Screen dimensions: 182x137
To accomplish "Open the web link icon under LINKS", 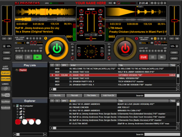I will pyautogui.click(x=5, y=89).
